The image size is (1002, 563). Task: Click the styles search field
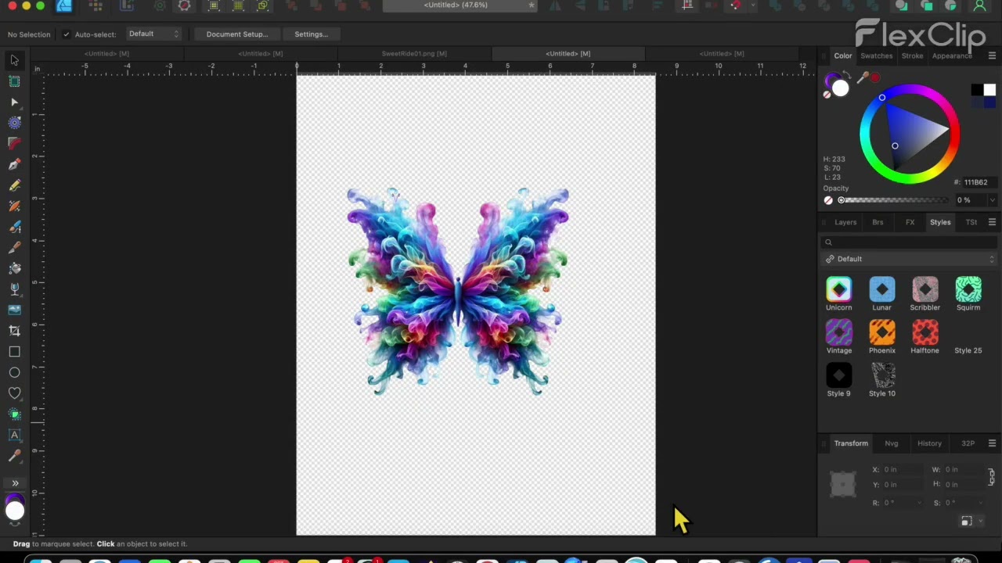tap(910, 242)
